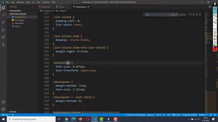
Task: Open Explorer more actions ellipsis
Action: (33, 7)
